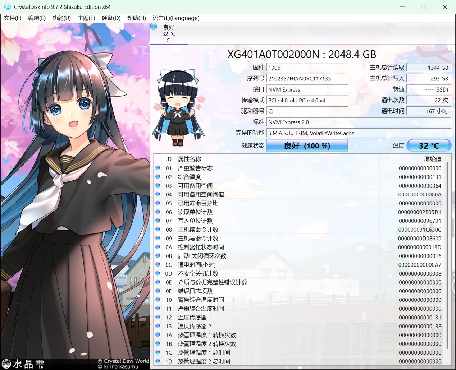Click the status orb for 主机读命令计数 row

click(x=158, y=229)
